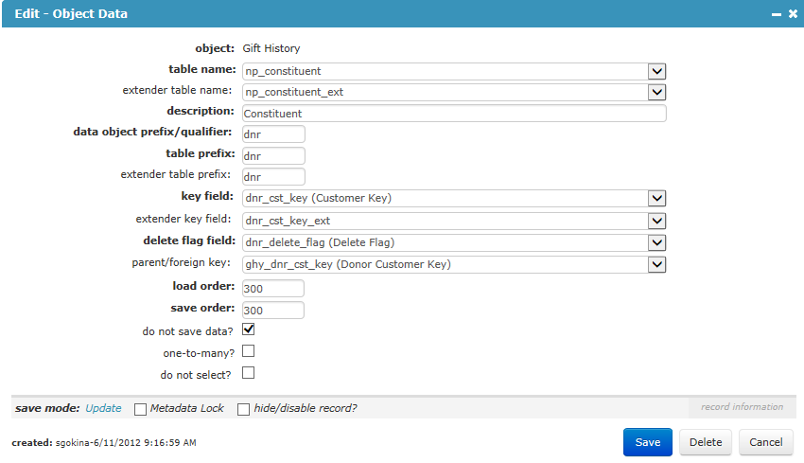Open the key field dropdown arrow
This screenshot has width=804, height=463.
656,198
